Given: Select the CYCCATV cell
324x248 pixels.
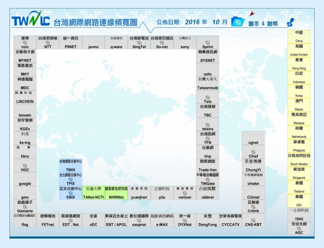Looking at the screenshot, I should [x=230, y=220].
